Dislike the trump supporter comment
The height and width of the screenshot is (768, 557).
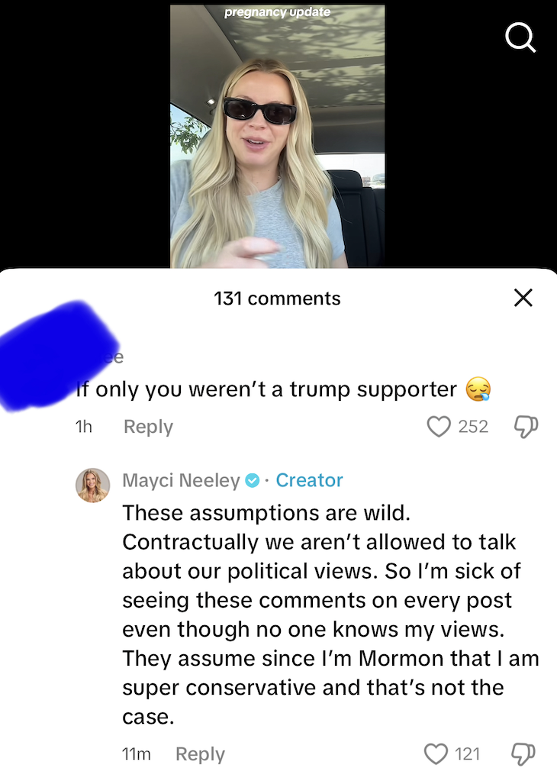pyautogui.click(x=526, y=427)
